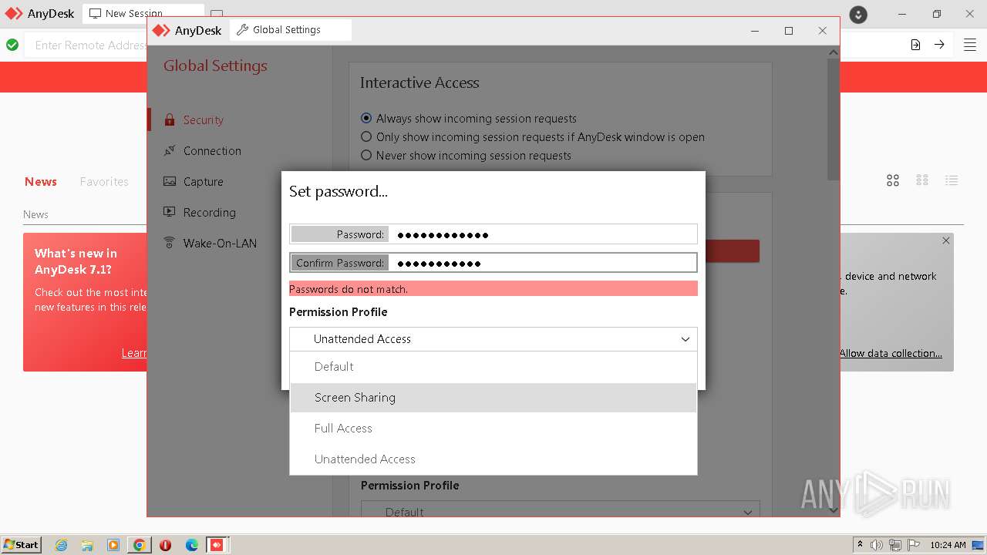Viewport: 987px width, 555px height.
Task: Click the settings window scrollbar thumb
Action: pyautogui.click(x=833, y=119)
